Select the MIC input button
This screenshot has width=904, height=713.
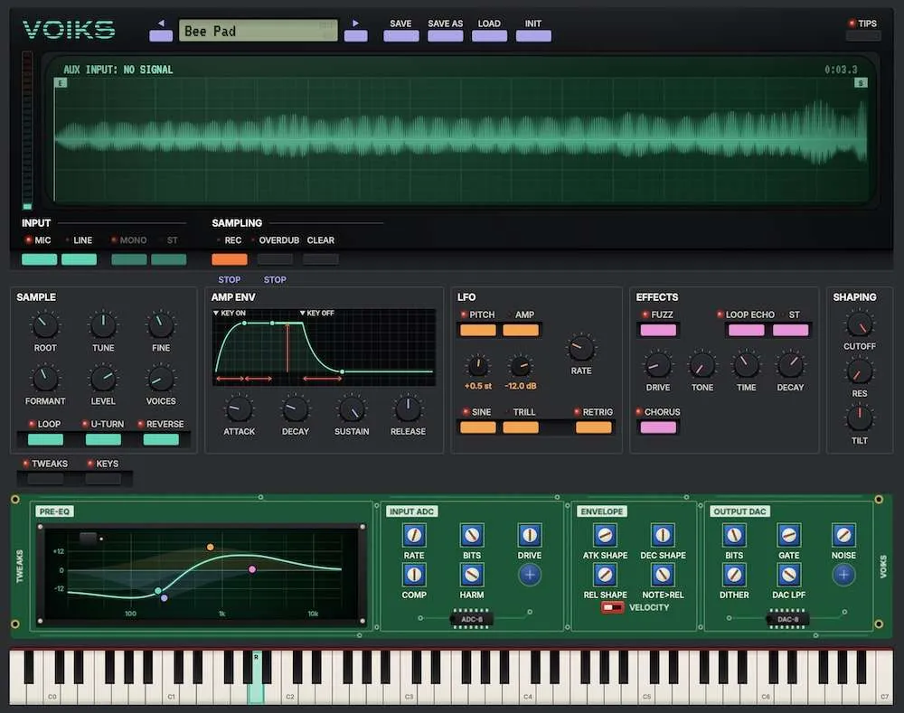tap(39, 259)
